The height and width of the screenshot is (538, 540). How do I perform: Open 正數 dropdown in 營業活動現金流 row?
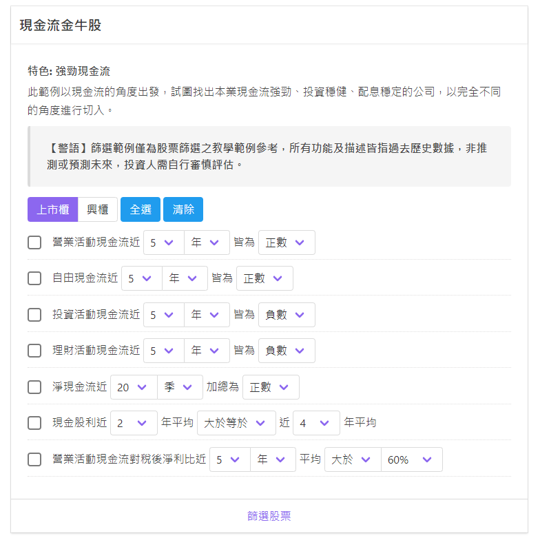[287, 242]
